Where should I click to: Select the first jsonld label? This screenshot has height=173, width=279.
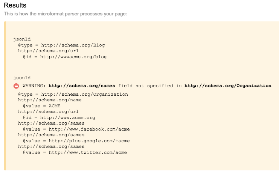point(22,39)
